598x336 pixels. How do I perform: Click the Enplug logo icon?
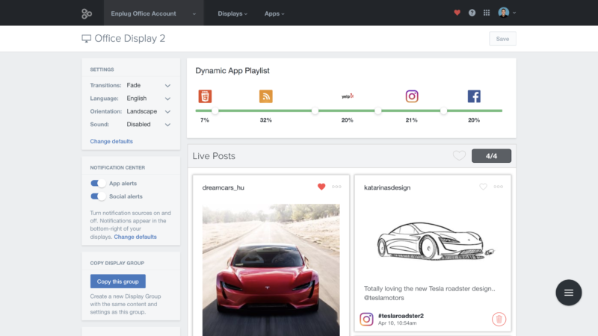point(87,13)
